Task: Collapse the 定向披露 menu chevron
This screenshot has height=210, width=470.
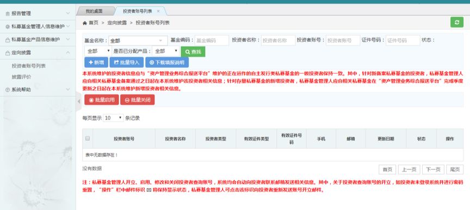Action: click(68, 53)
